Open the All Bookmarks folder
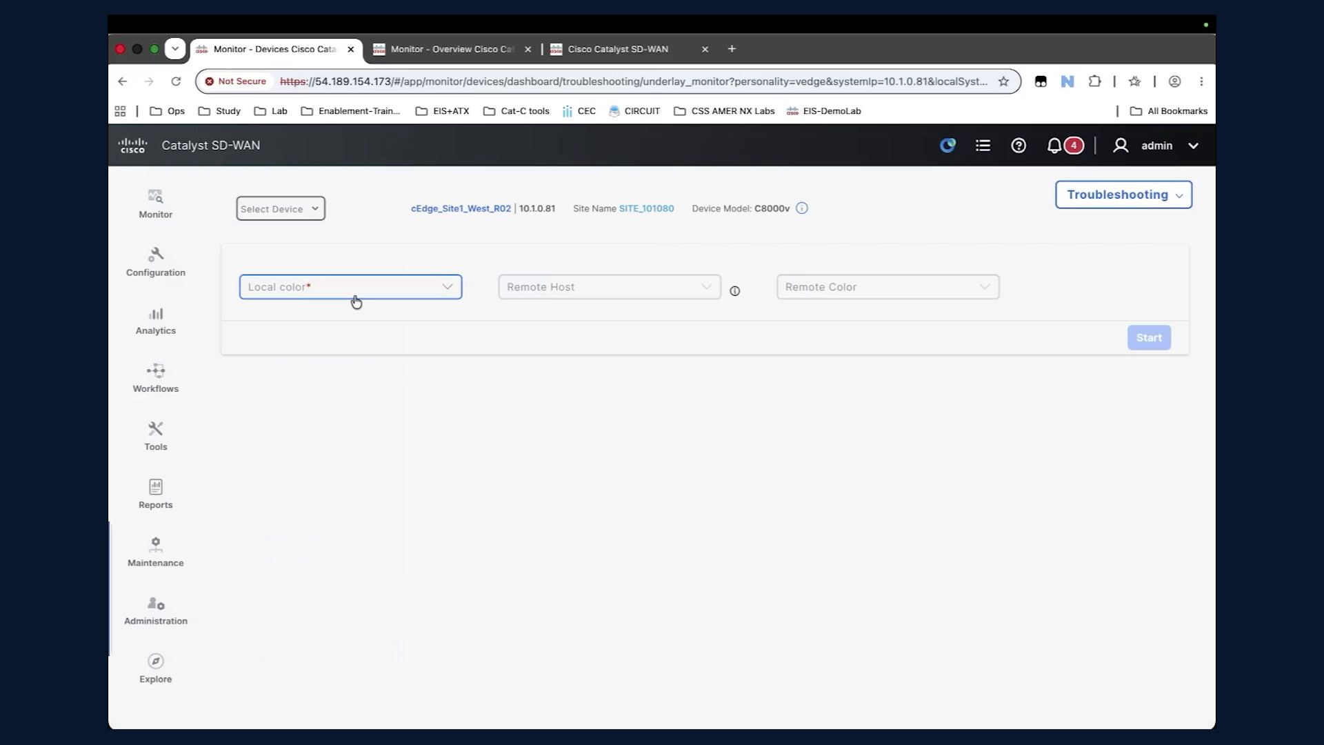 (1169, 111)
